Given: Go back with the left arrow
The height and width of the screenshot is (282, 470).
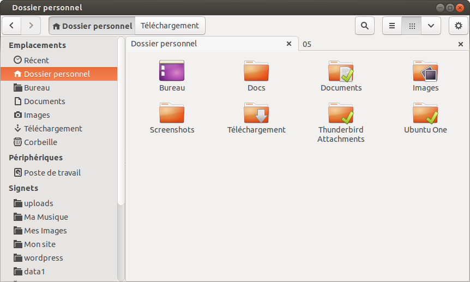Looking at the screenshot, I should (11, 26).
